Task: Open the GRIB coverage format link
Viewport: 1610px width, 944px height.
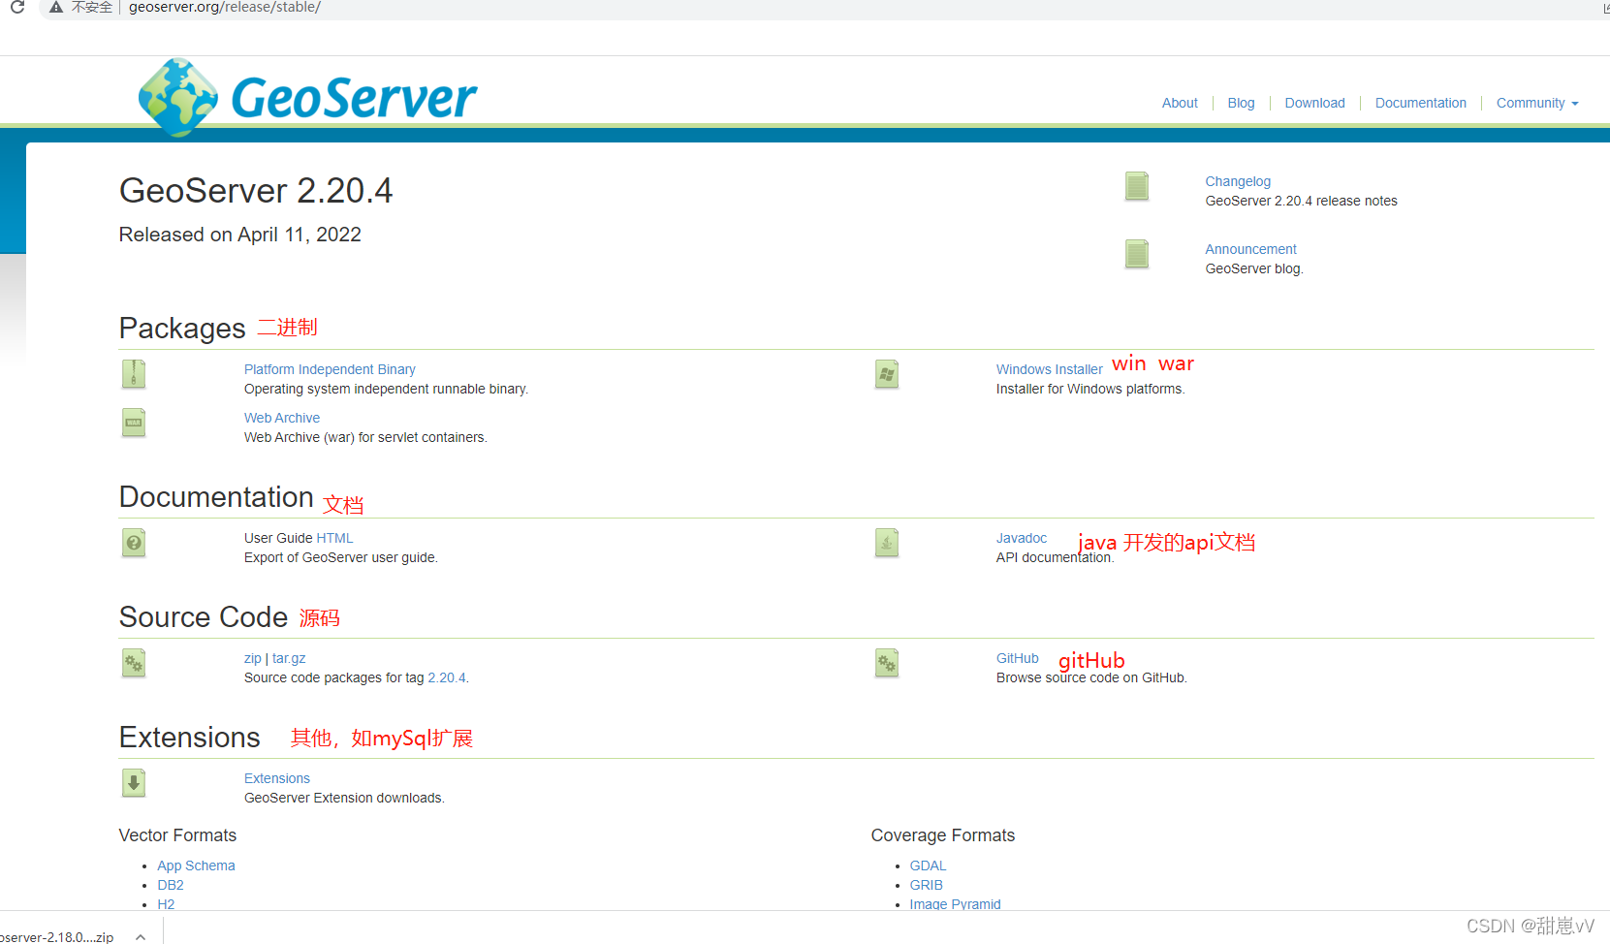Action: pos(926,885)
